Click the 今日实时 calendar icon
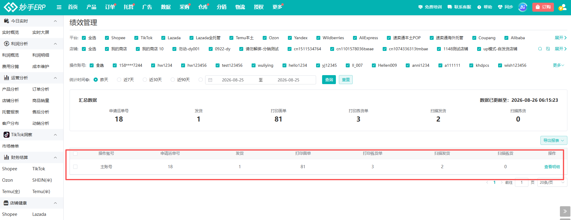Image resolution: width=571 pixels, height=220 pixels. (x=6, y=21)
